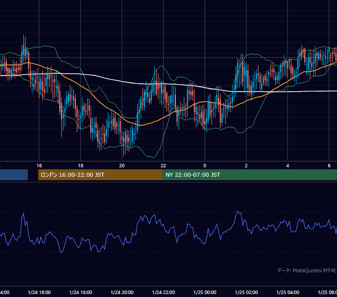Click the '4' hour label on upper axis
Viewport: 337px width, 297px height.
pyautogui.click(x=287, y=166)
